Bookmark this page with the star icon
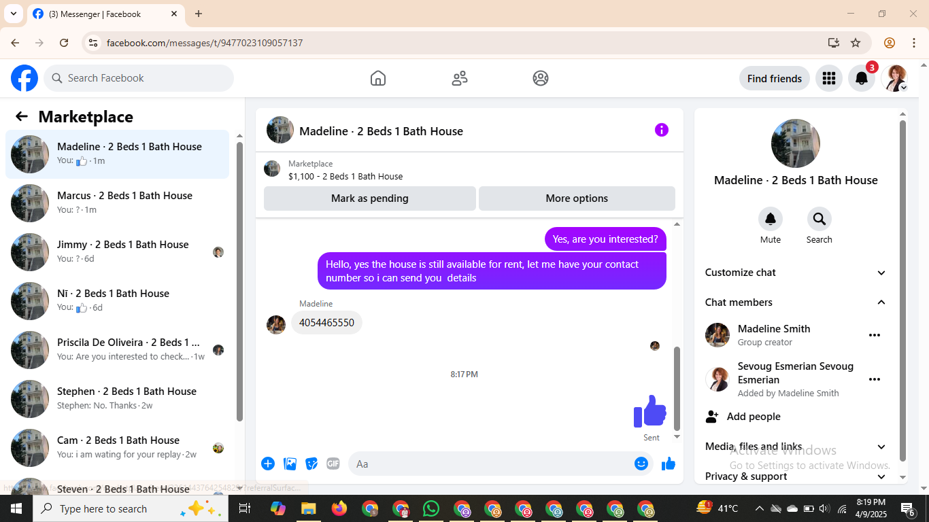929x522 pixels. coord(856,43)
